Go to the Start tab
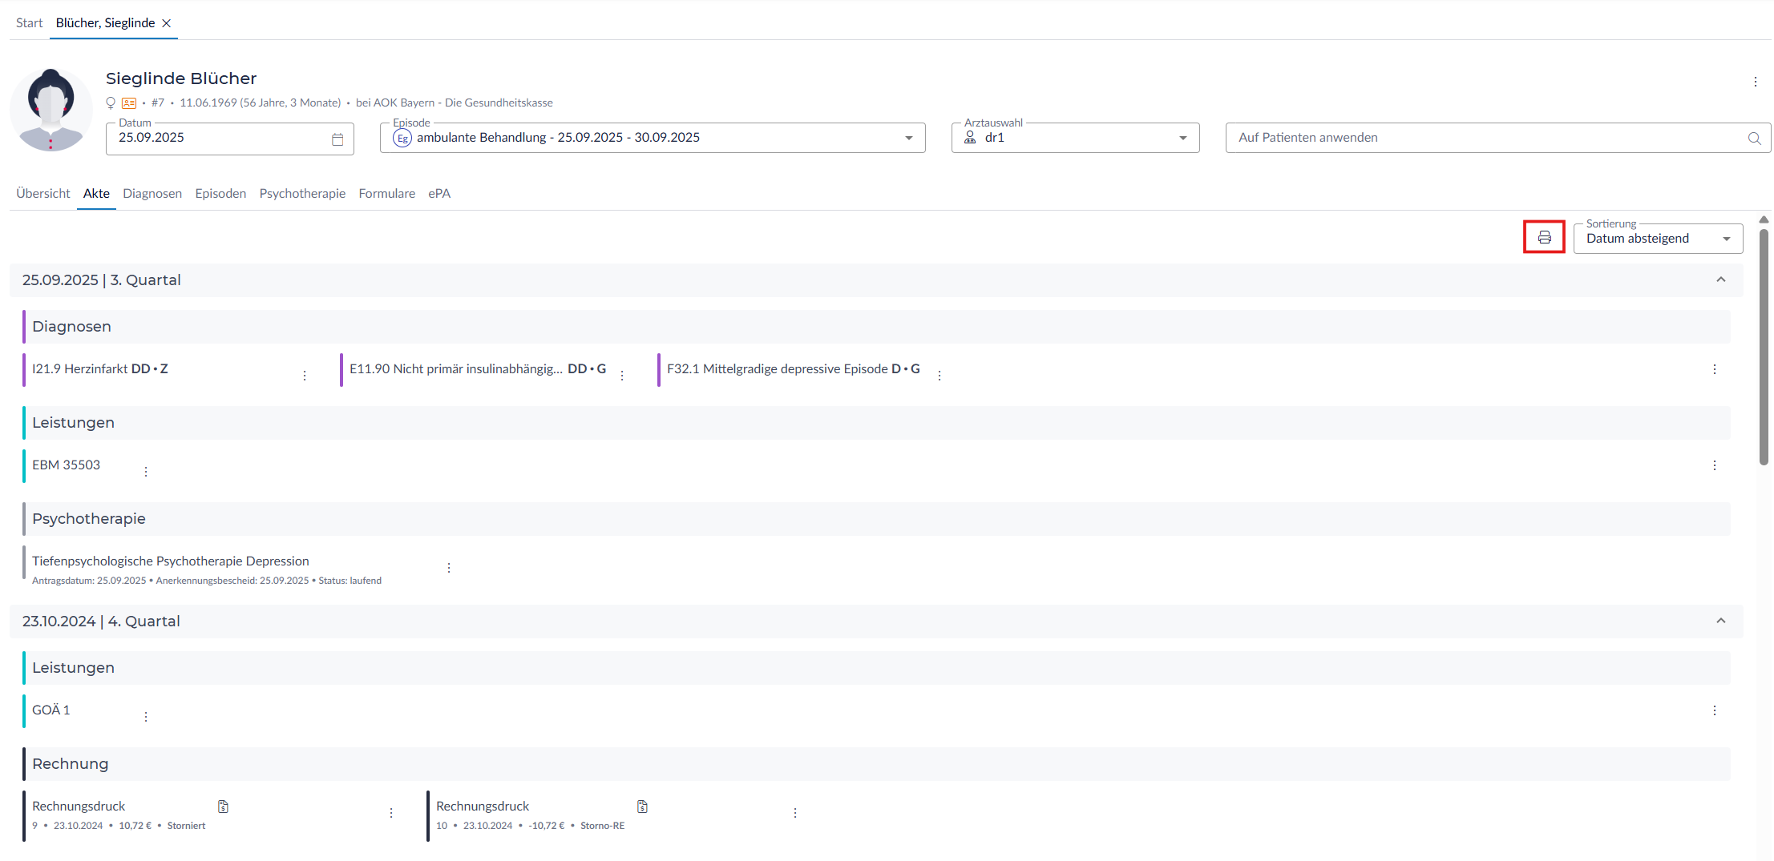Screen dimensions: 1774x861 pyautogui.click(x=29, y=23)
